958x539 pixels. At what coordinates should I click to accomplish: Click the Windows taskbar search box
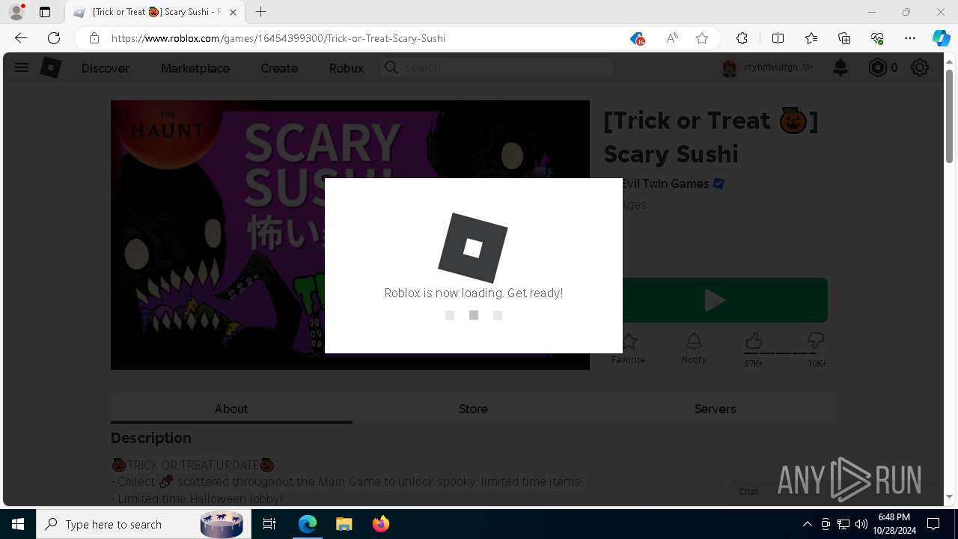point(142,524)
